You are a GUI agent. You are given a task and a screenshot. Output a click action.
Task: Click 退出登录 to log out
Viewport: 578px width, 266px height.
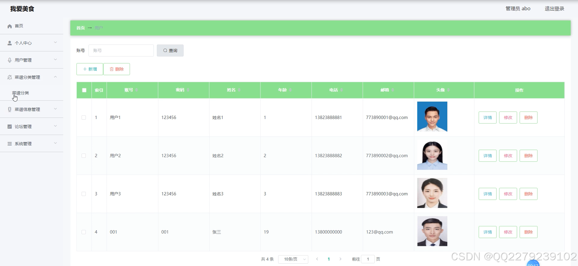(554, 9)
